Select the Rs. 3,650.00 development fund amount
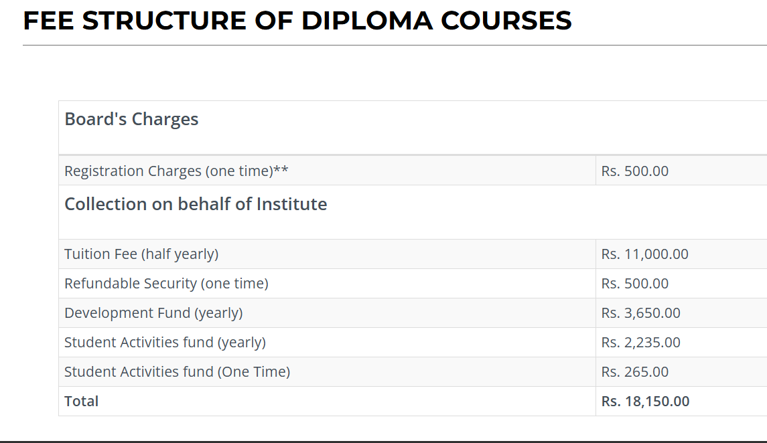767x443 pixels. point(640,313)
